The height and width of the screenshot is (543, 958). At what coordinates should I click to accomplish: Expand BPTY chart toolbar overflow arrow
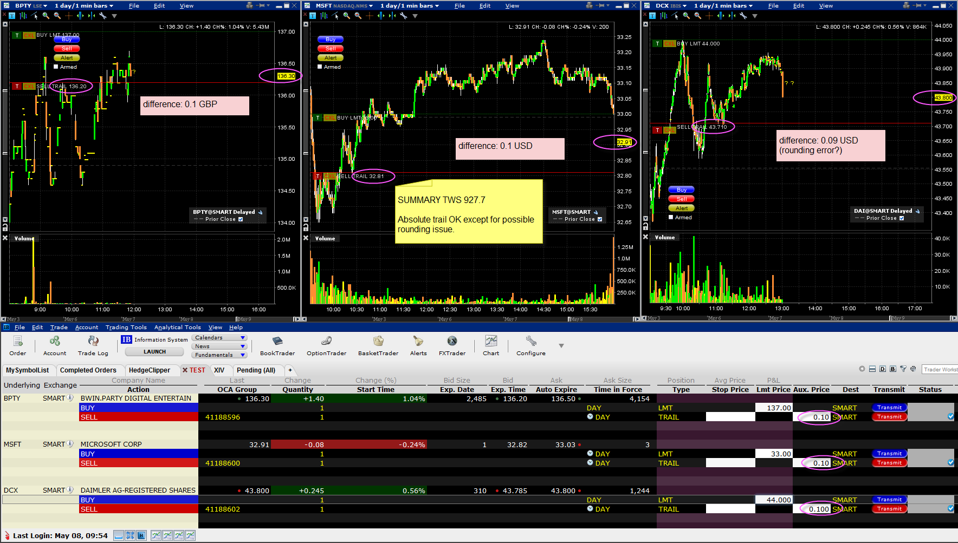(x=114, y=16)
